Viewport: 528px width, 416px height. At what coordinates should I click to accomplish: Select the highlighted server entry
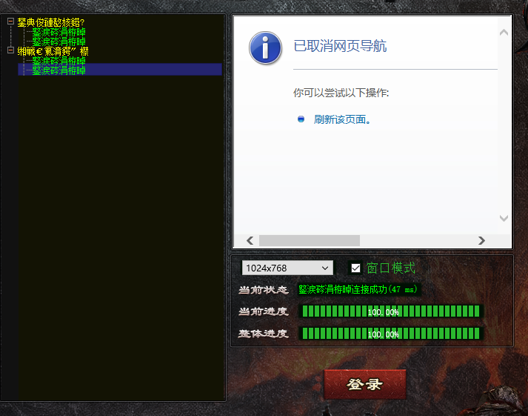click(x=120, y=70)
